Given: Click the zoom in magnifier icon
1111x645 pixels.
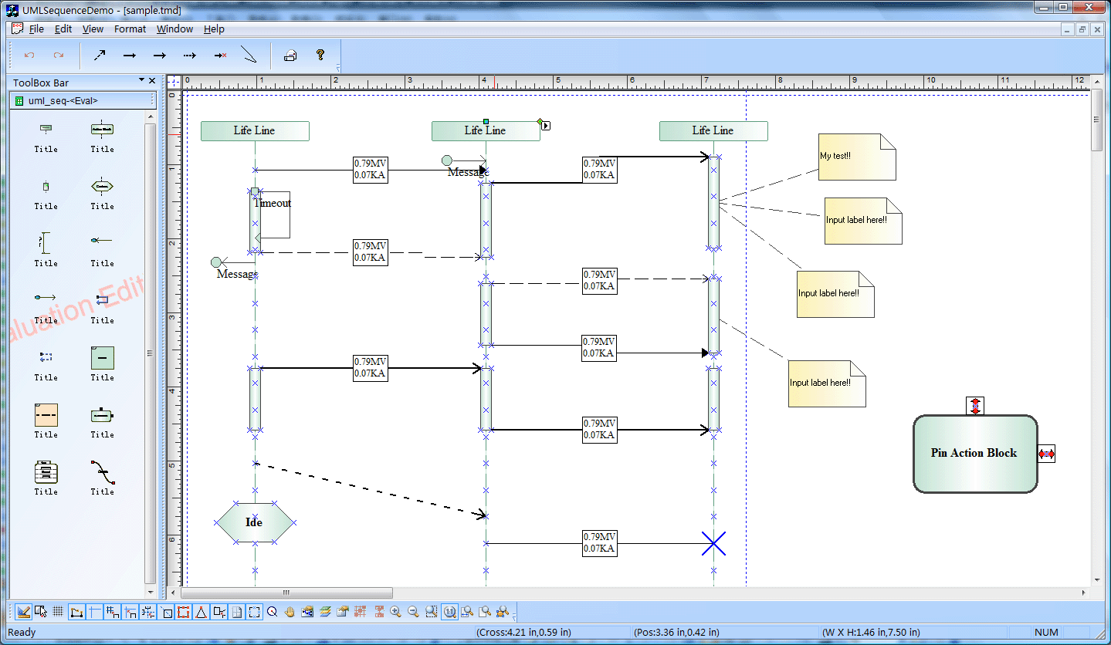Looking at the screenshot, I should 396,612.
